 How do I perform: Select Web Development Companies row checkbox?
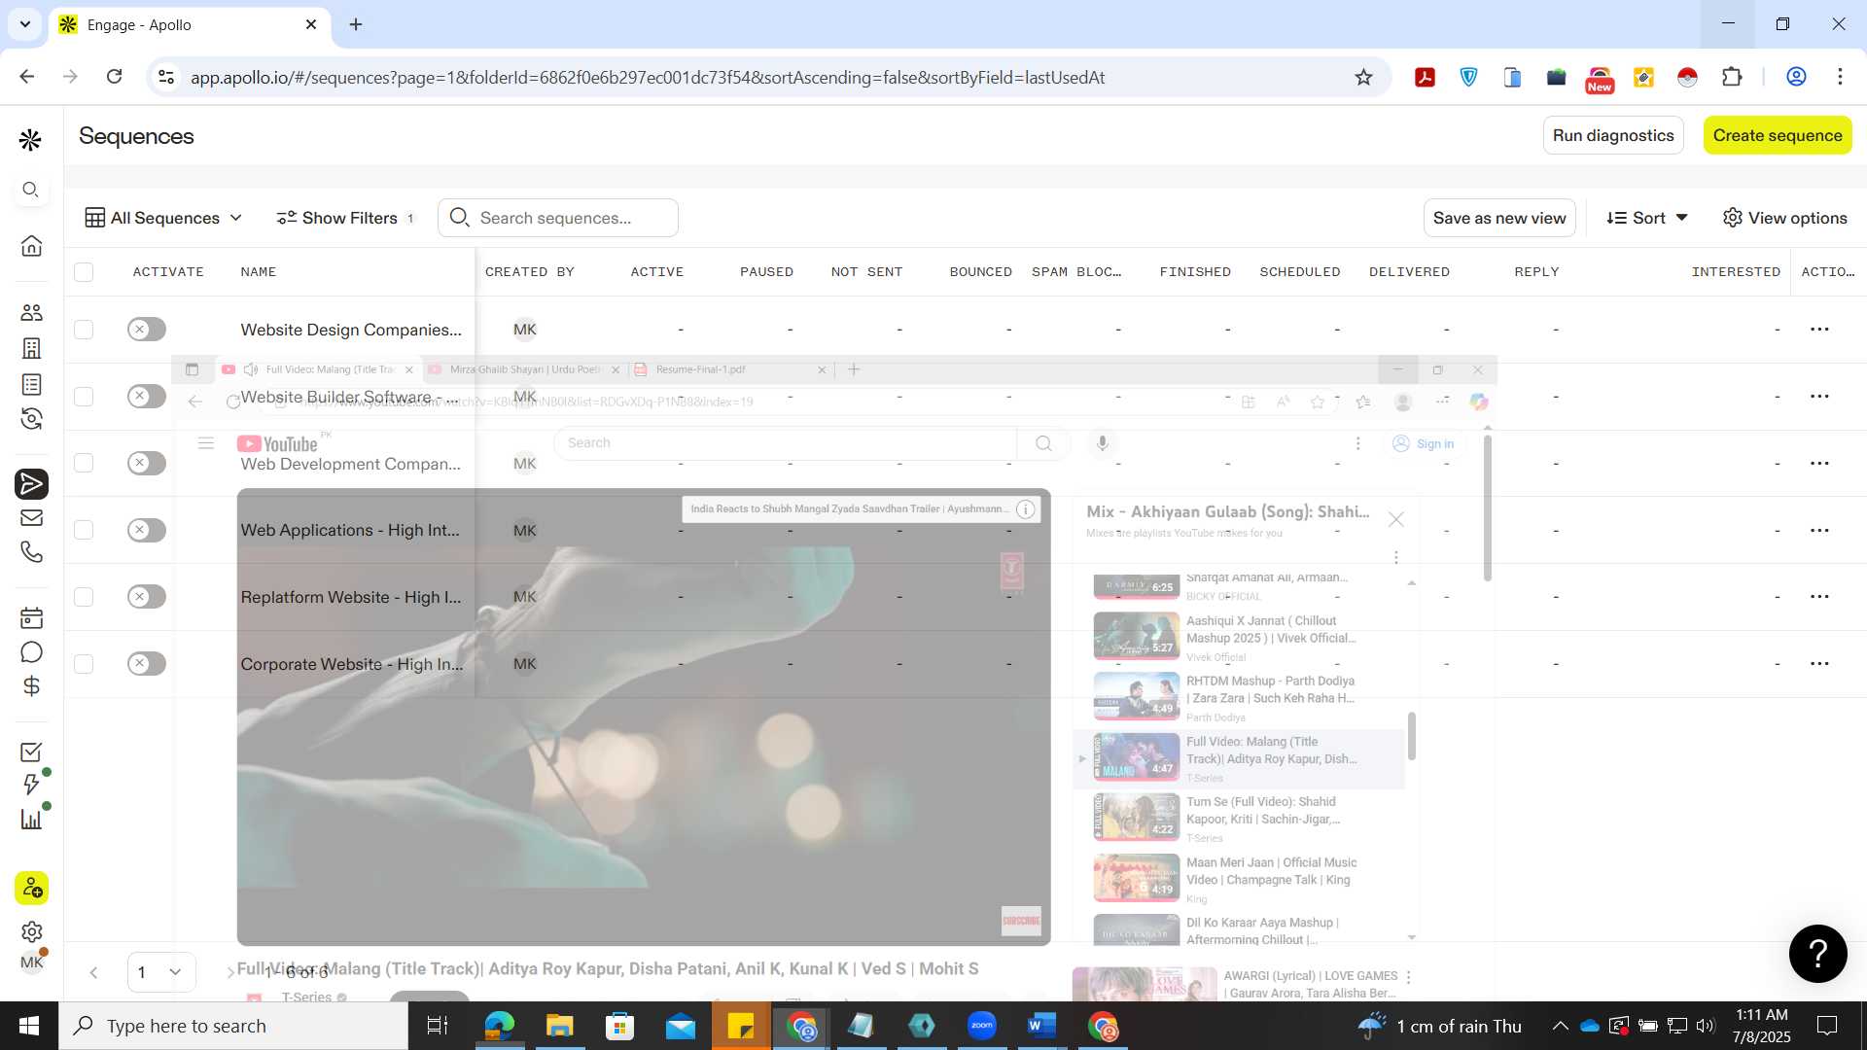point(84,463)
